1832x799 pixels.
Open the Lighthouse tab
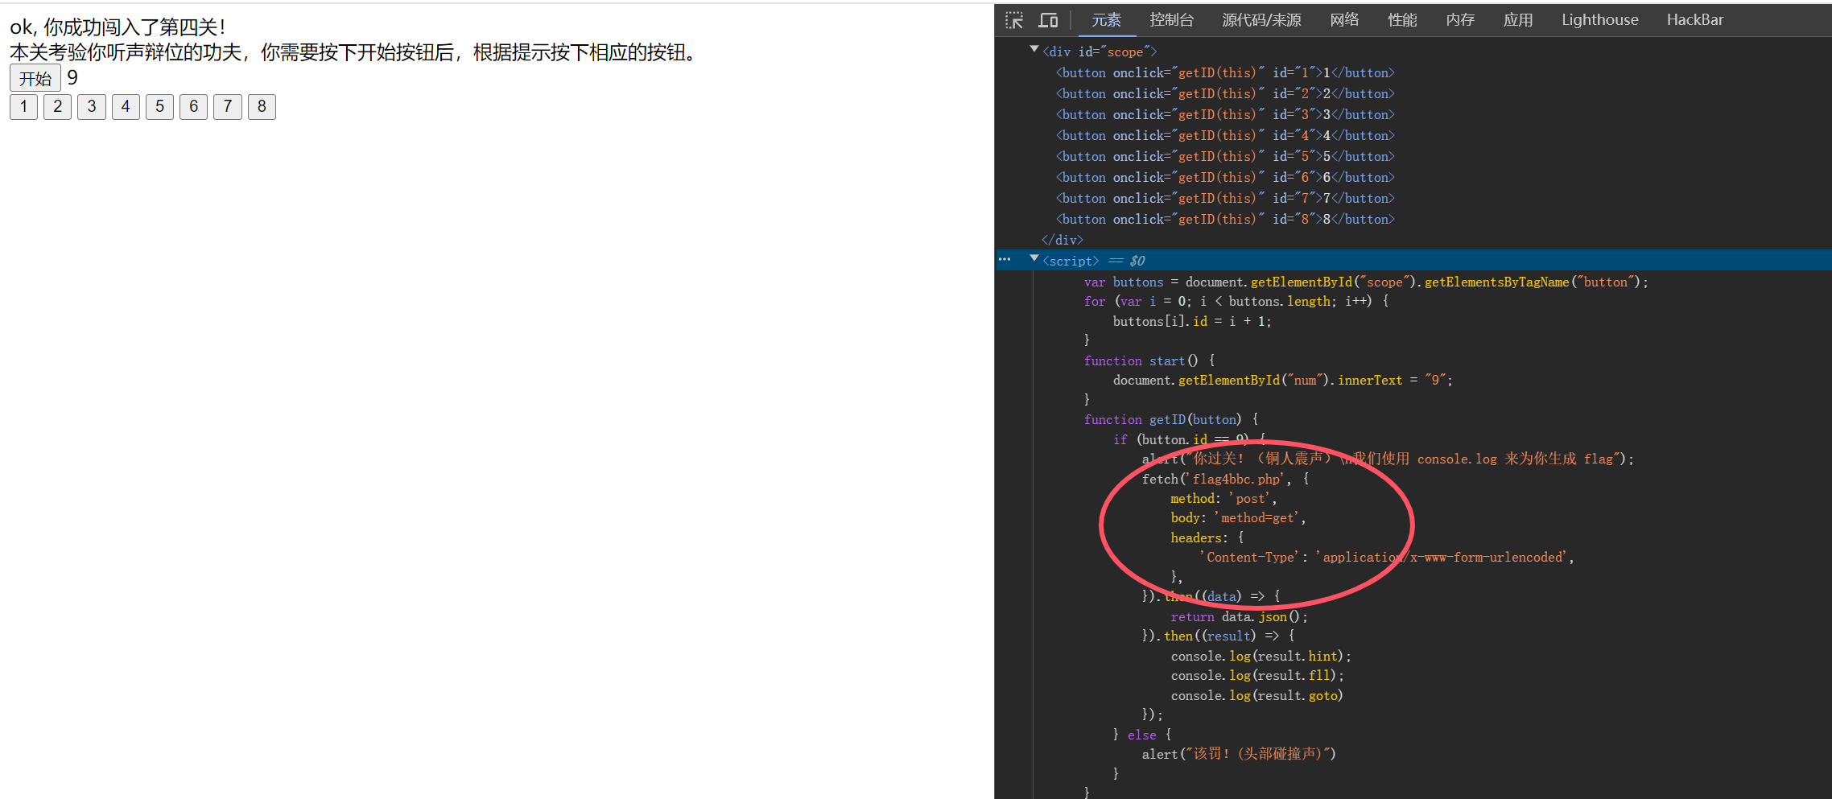click(1599, 20)
